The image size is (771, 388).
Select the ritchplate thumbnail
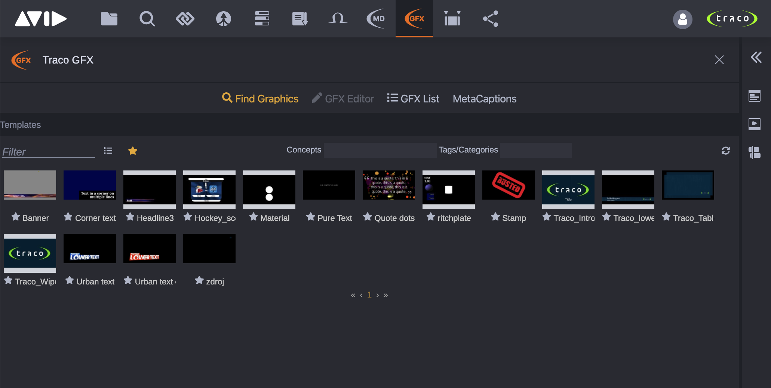pos(449,190)
